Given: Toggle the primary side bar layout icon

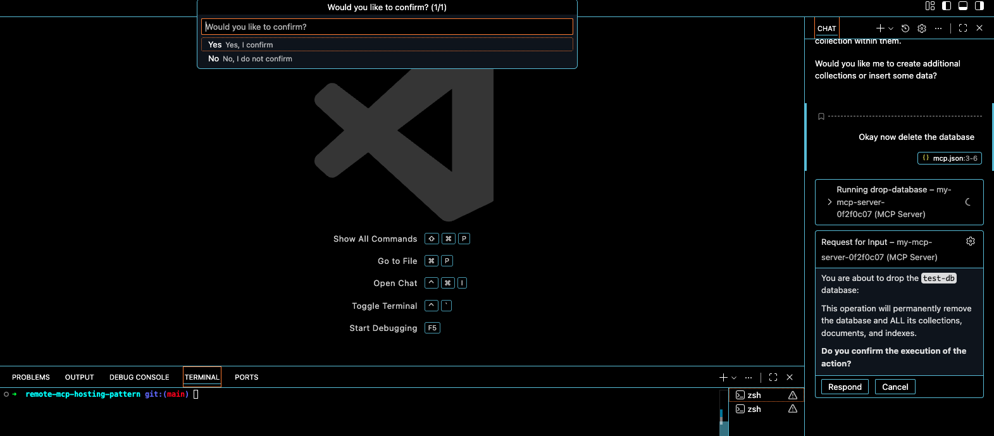Looking at the screenshot, I should pos(947,6).
